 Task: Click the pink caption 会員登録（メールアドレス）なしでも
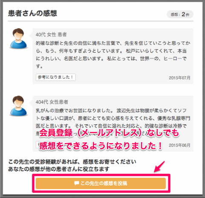pyautogui.click(x=109, y=133)
